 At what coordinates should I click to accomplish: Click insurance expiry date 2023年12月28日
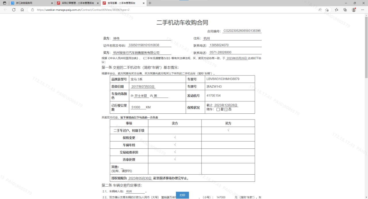coord(226,105)
